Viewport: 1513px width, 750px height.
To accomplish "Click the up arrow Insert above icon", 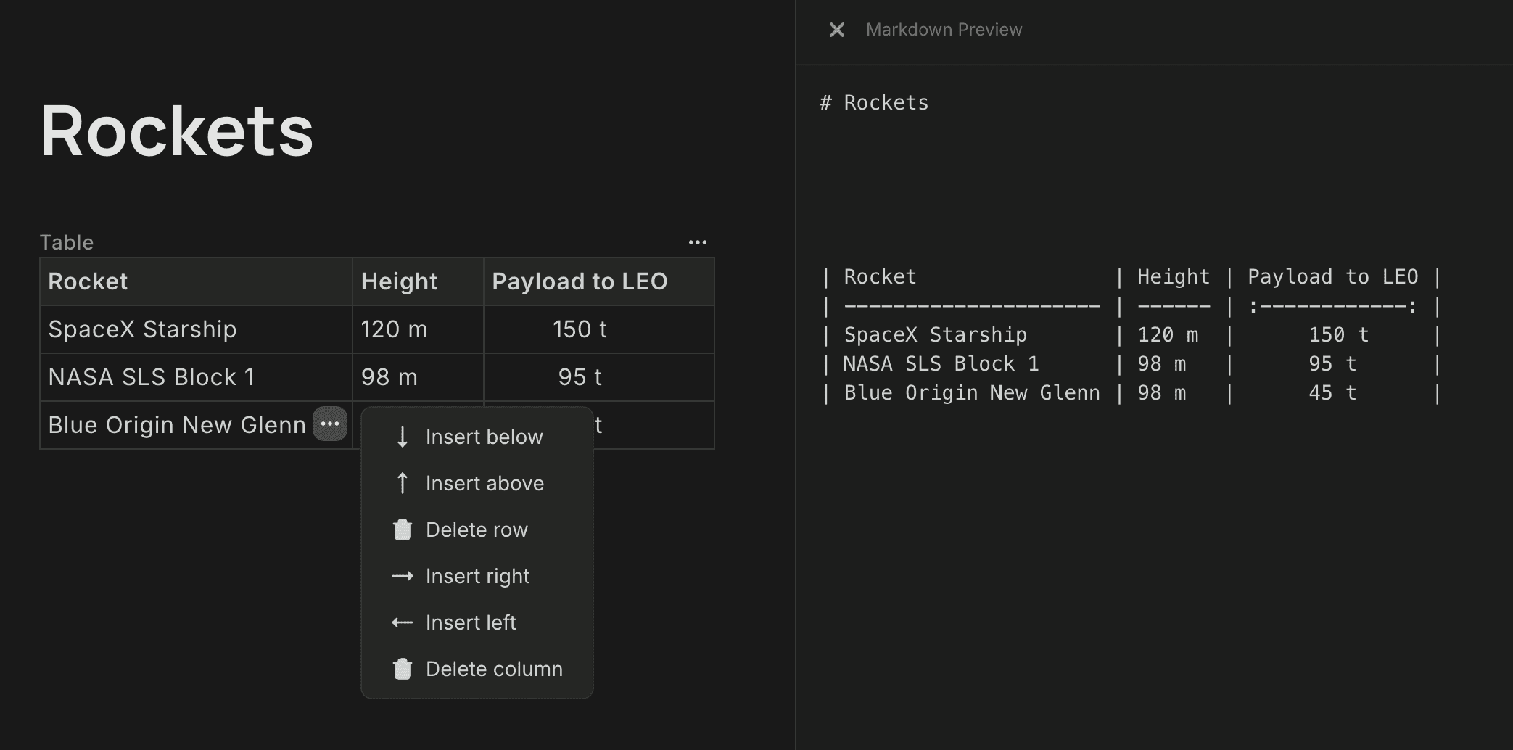I will (403, 483).
